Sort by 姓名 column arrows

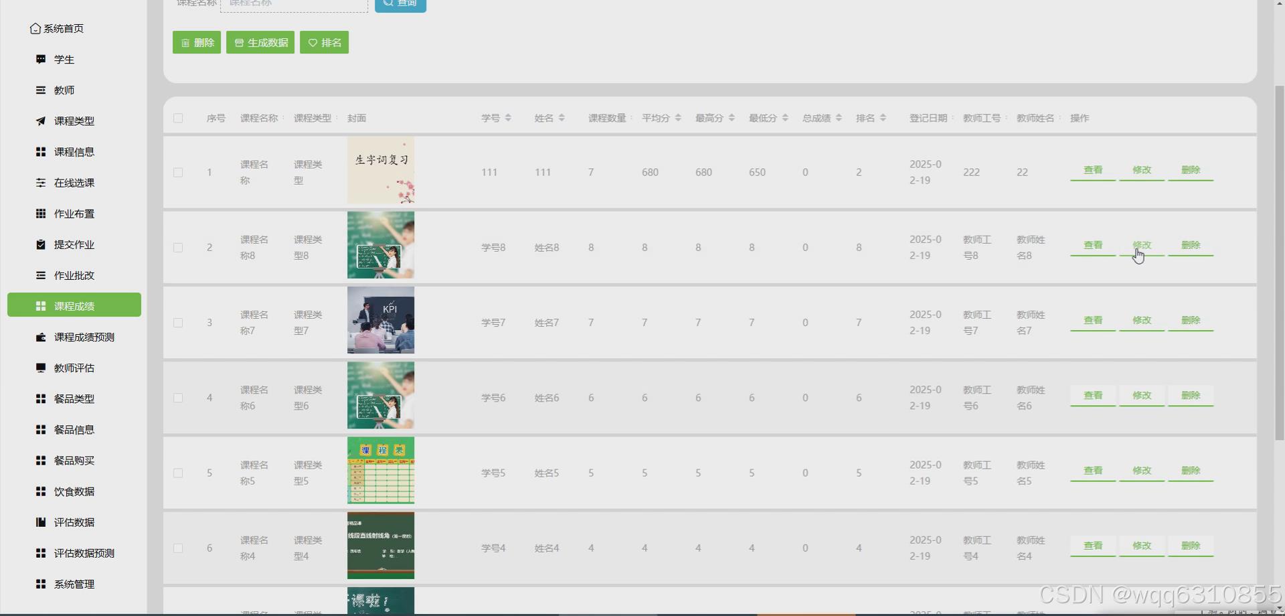click(562, 118)
